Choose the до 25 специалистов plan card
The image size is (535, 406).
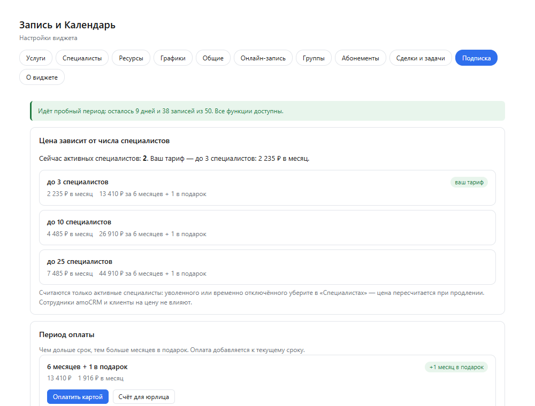[267, 267]
